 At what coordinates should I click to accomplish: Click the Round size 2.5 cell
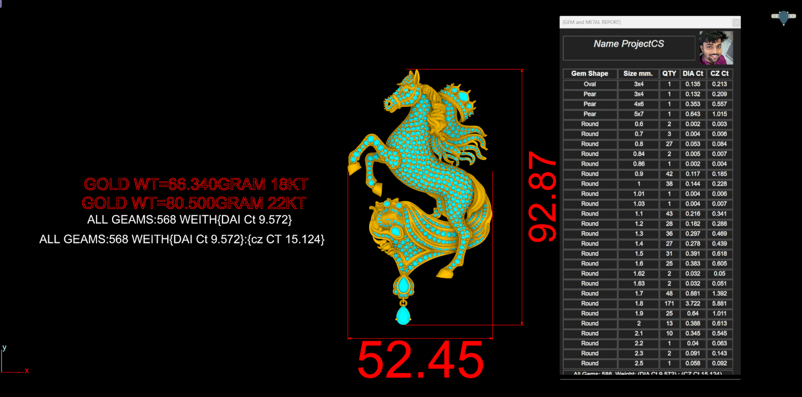tap(638, 364)
